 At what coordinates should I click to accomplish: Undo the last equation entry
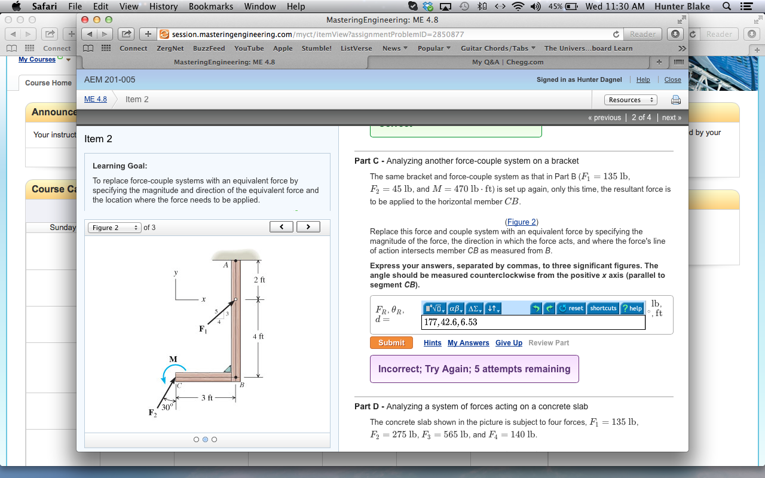pos(536,308)
